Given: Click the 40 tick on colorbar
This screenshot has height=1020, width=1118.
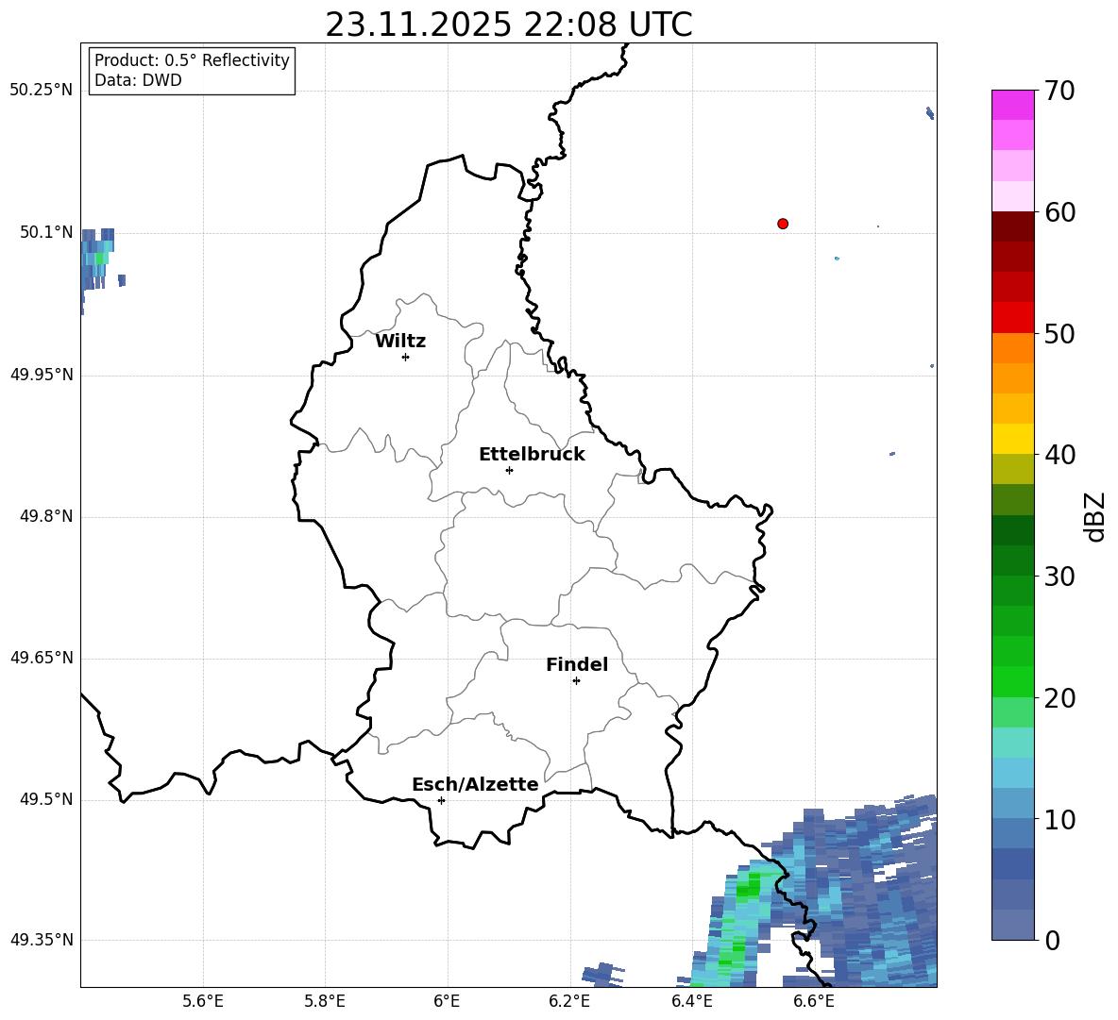Looking at the screenshot, I should pos(1059,455).
